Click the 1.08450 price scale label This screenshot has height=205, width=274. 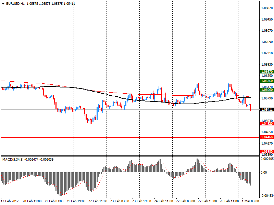[x=267, y=19]
